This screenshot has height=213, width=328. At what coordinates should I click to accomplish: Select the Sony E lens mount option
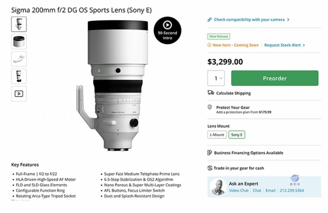click(x=237, y=135)
